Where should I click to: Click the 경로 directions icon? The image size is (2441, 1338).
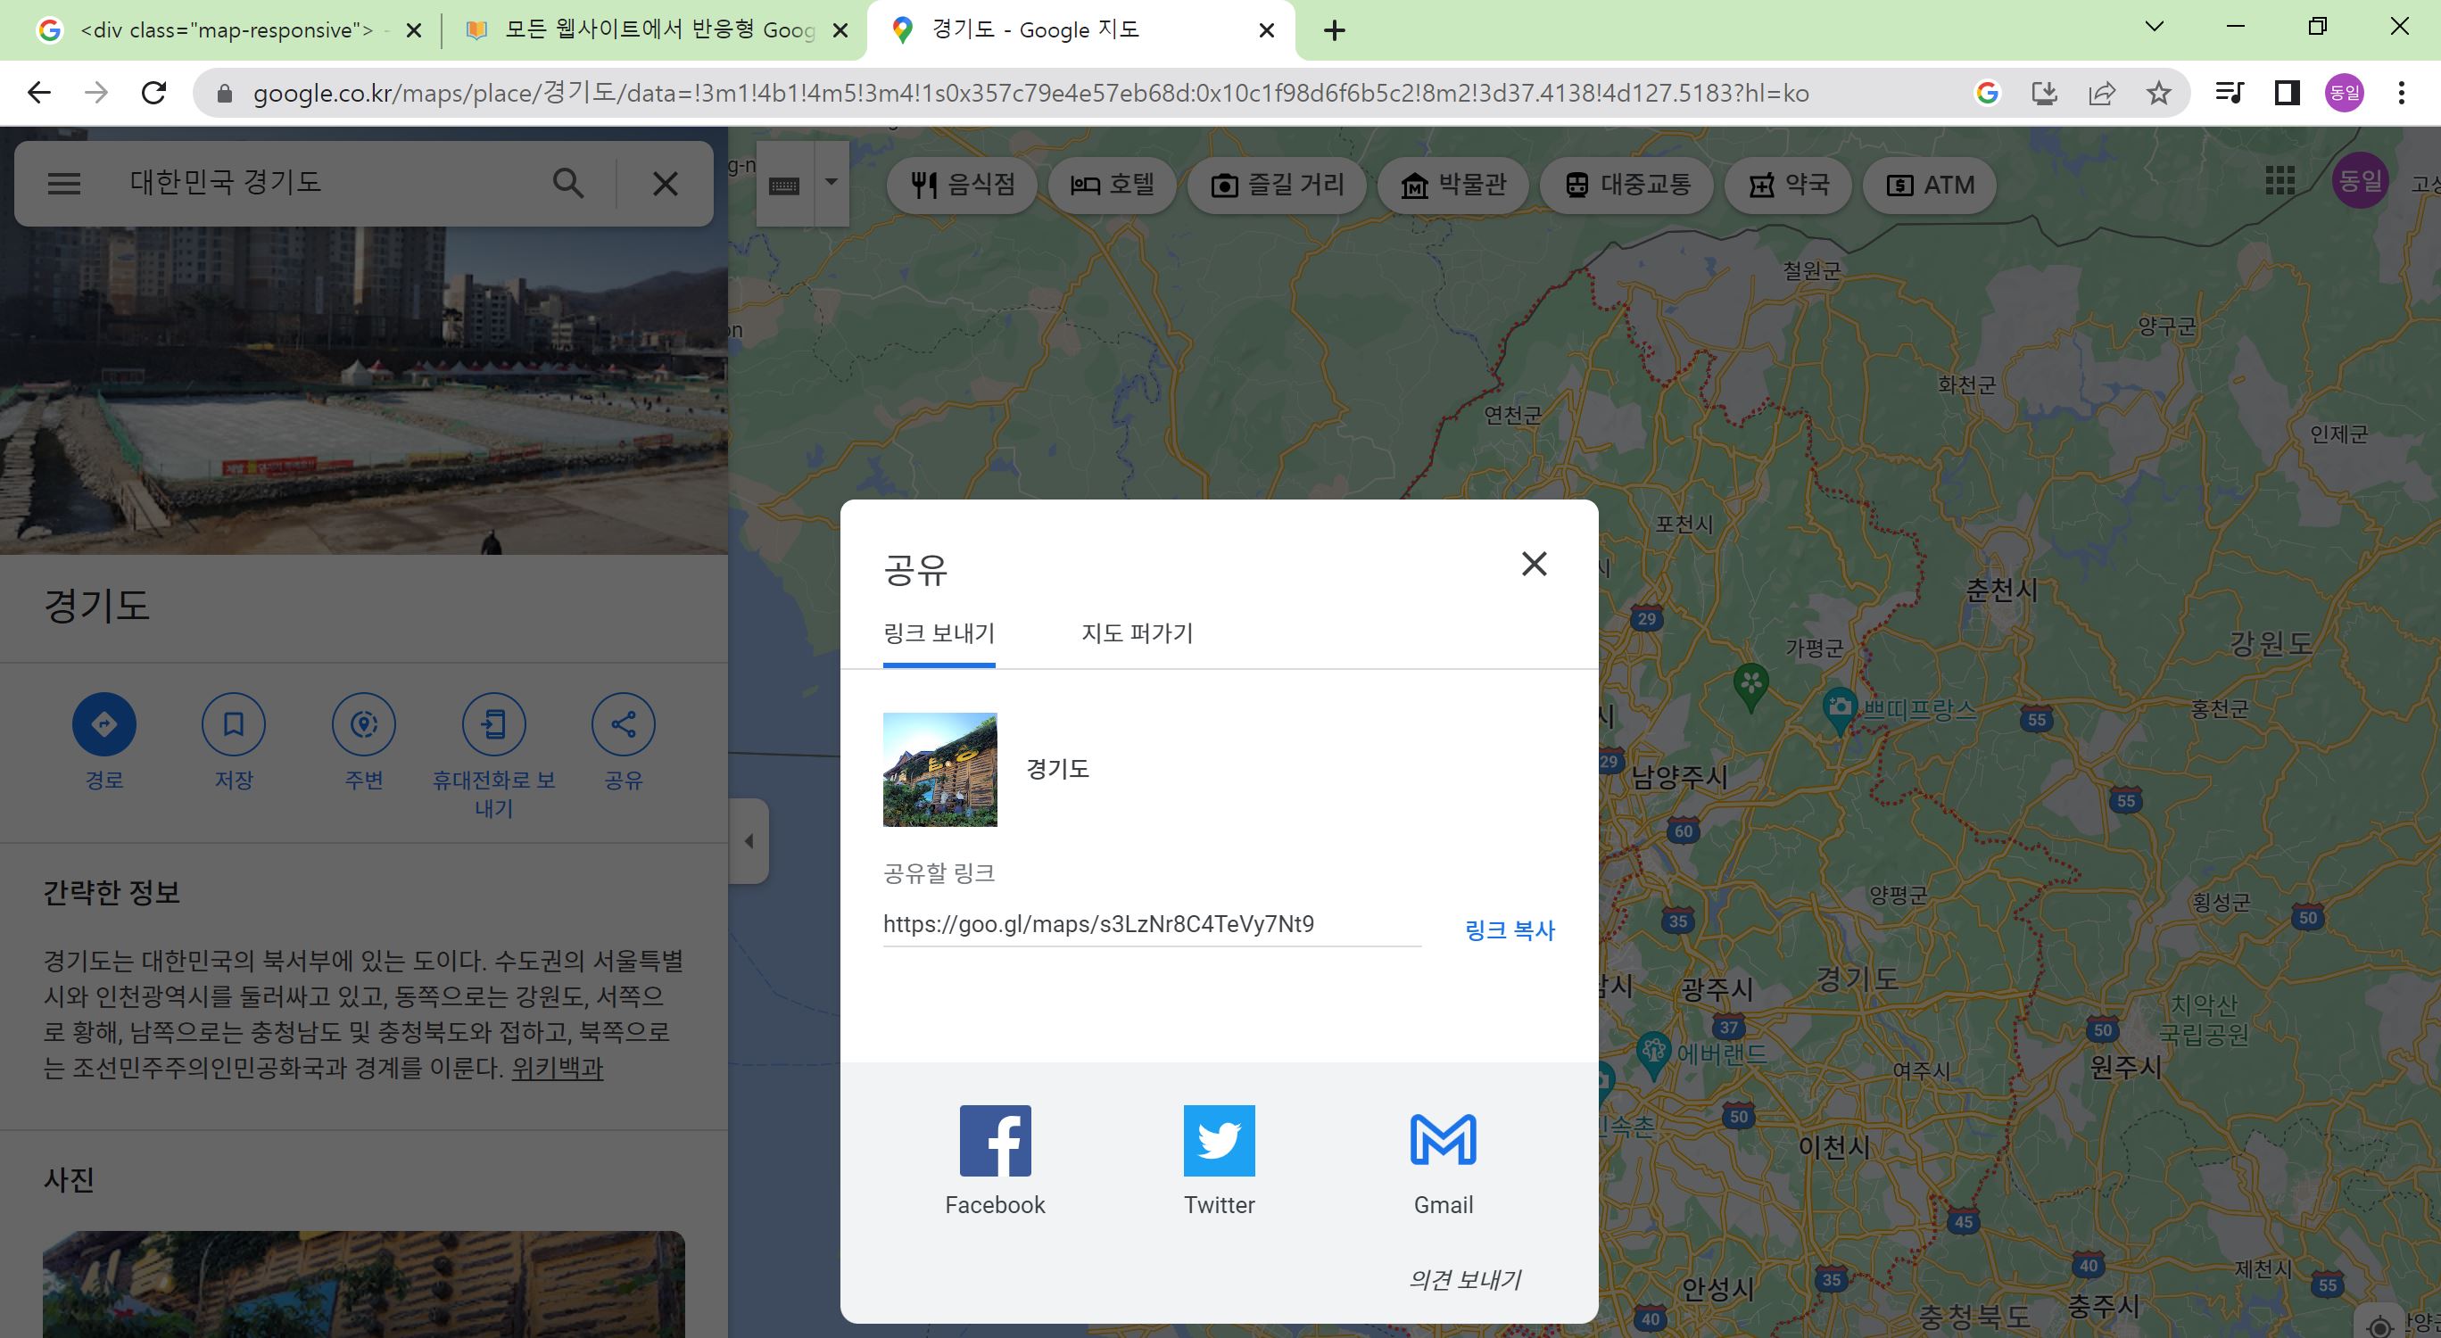coord(104,725)
